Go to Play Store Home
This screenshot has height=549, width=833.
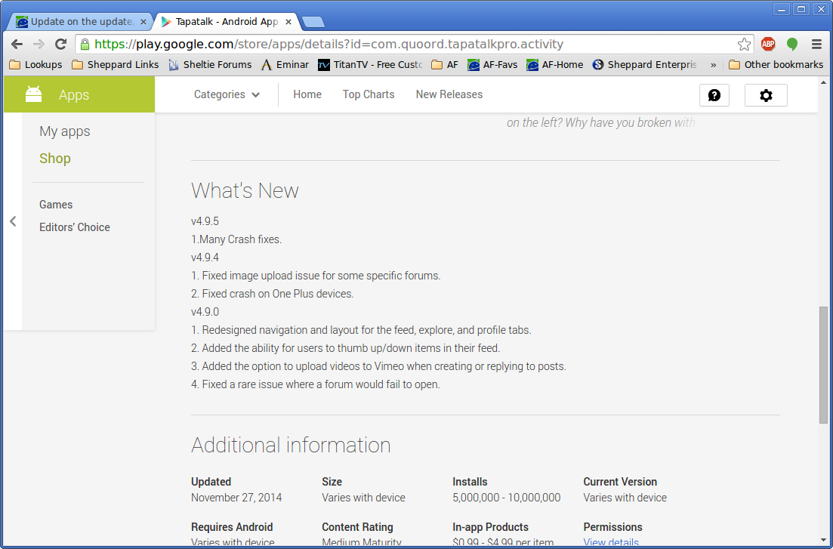click(x=307, y=94)
